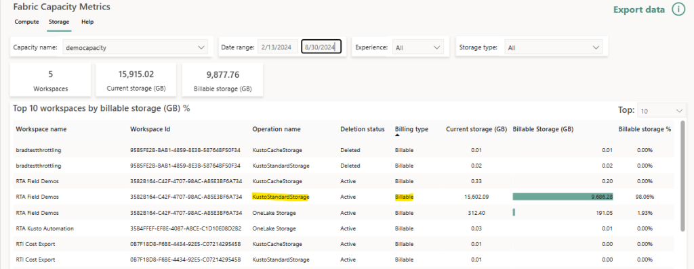Click the Billable storage (GB) card
The height and width of the screenshot is (269, 694).
click(x=222, y=80)
